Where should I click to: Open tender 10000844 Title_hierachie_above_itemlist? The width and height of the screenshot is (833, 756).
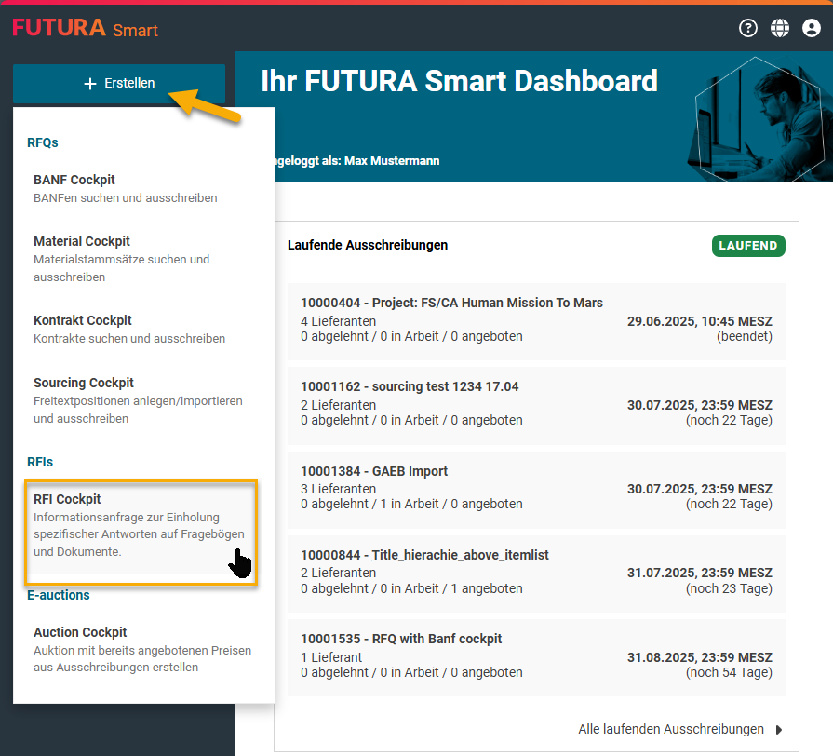tap(536, 571)
